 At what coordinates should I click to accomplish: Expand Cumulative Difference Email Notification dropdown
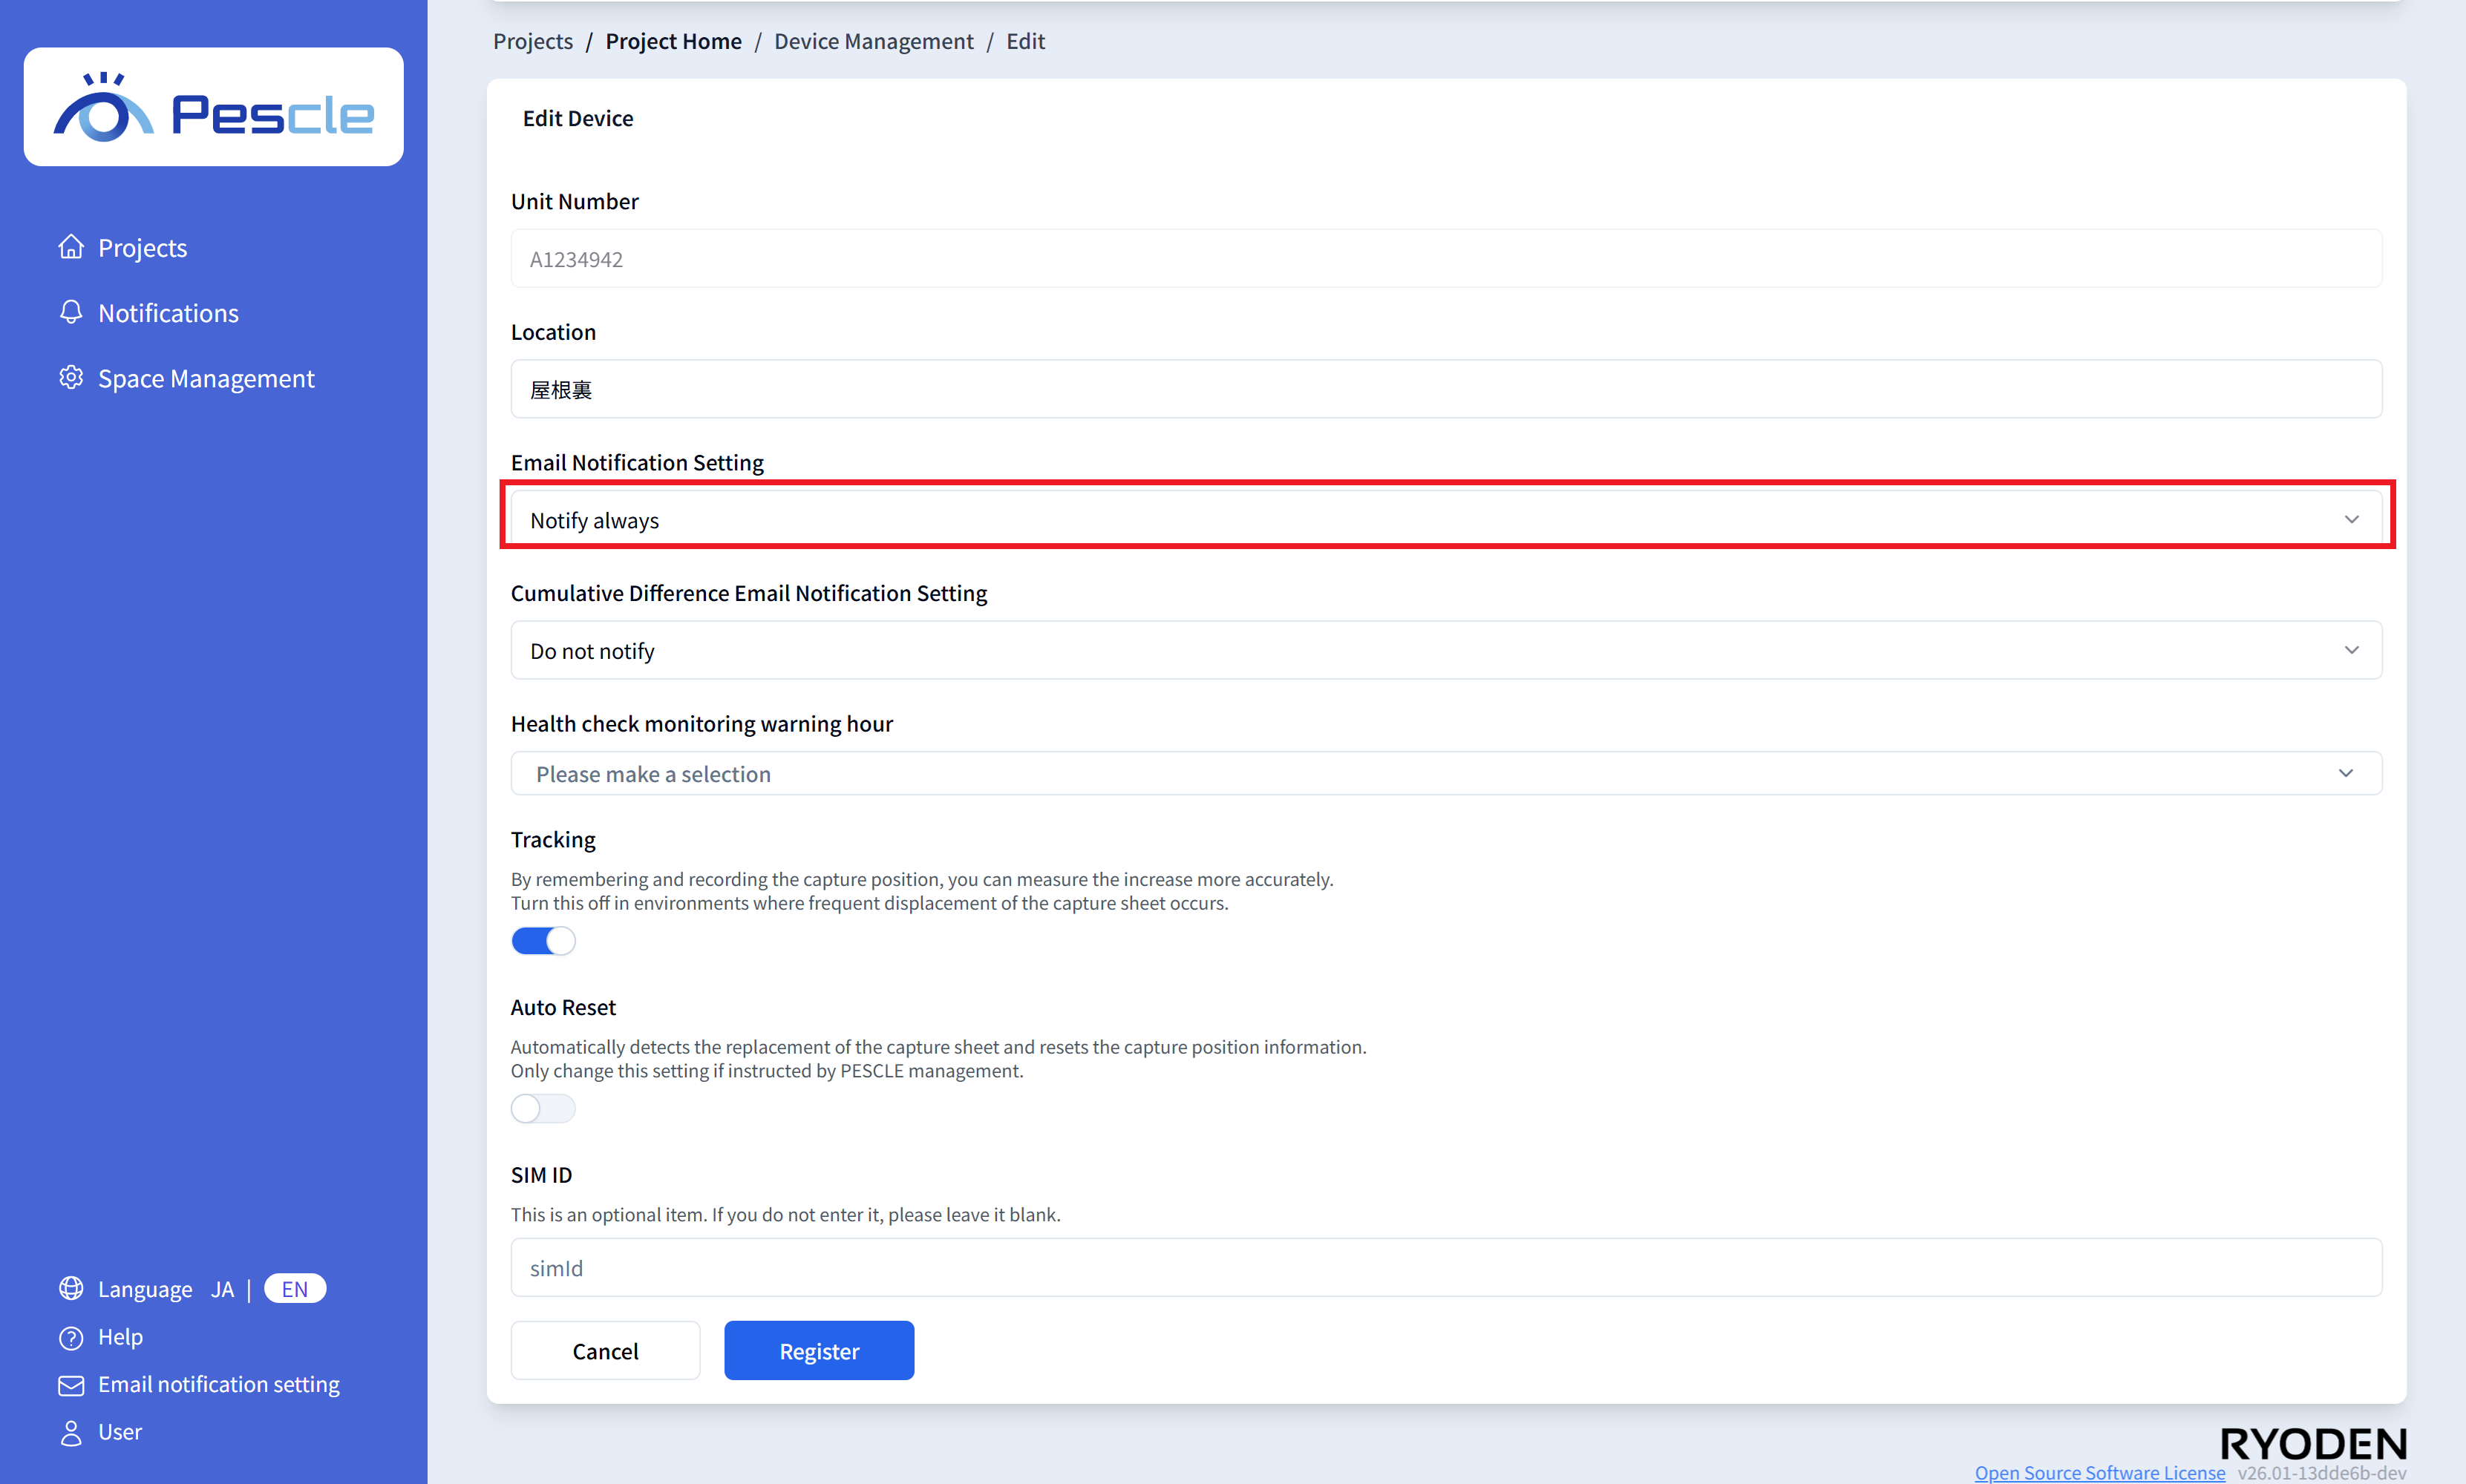click(1445, 651)
